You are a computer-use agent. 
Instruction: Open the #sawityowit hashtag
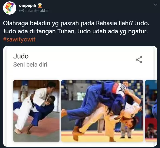pyautogui.click(x=19, y=40)
